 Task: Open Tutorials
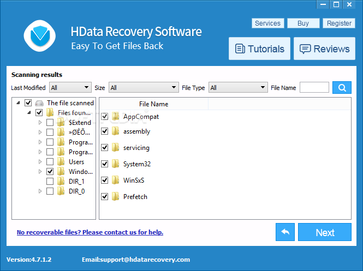click(x=259, y=49)
